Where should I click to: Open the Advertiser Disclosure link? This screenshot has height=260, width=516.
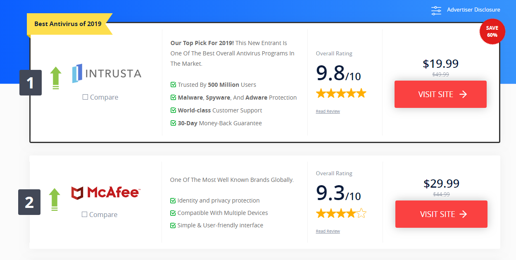coord(473,10)
